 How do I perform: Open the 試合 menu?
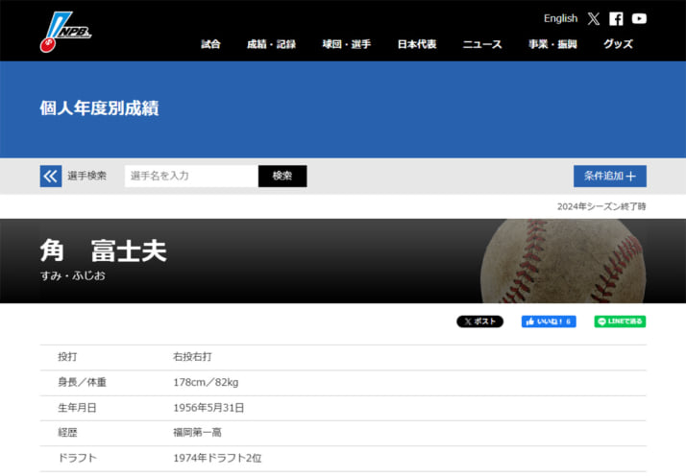(x=210, y=44)
